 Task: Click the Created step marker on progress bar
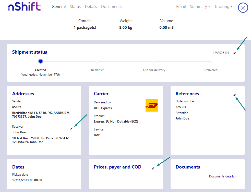tap(41, 61)
